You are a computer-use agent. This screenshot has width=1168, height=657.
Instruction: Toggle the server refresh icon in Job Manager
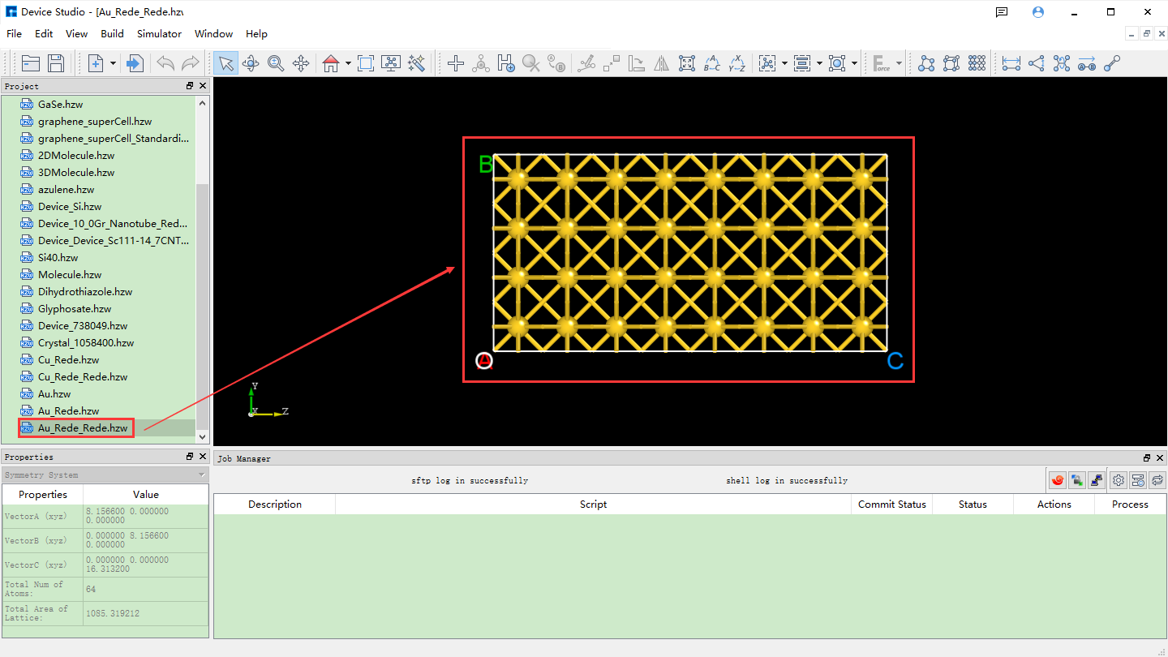(1137, 479)
